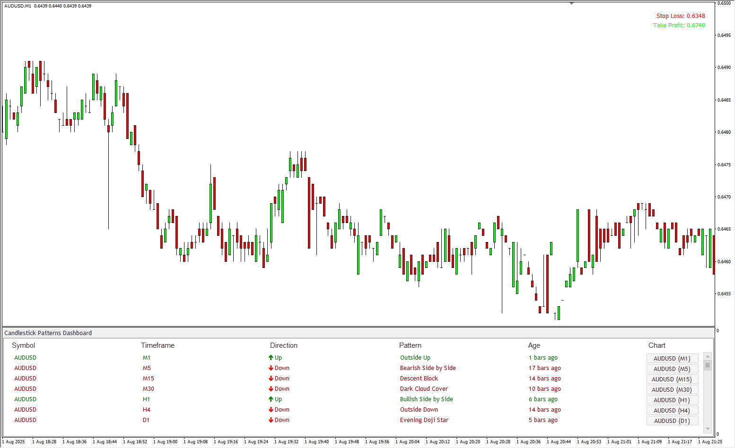Open the AUDUSD (M1) chart button
The height and width of the screenshot is (448, 735).
(672, 358)
